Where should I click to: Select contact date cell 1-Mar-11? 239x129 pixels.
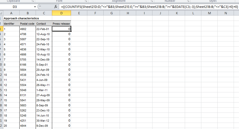[x=44, y=90]
